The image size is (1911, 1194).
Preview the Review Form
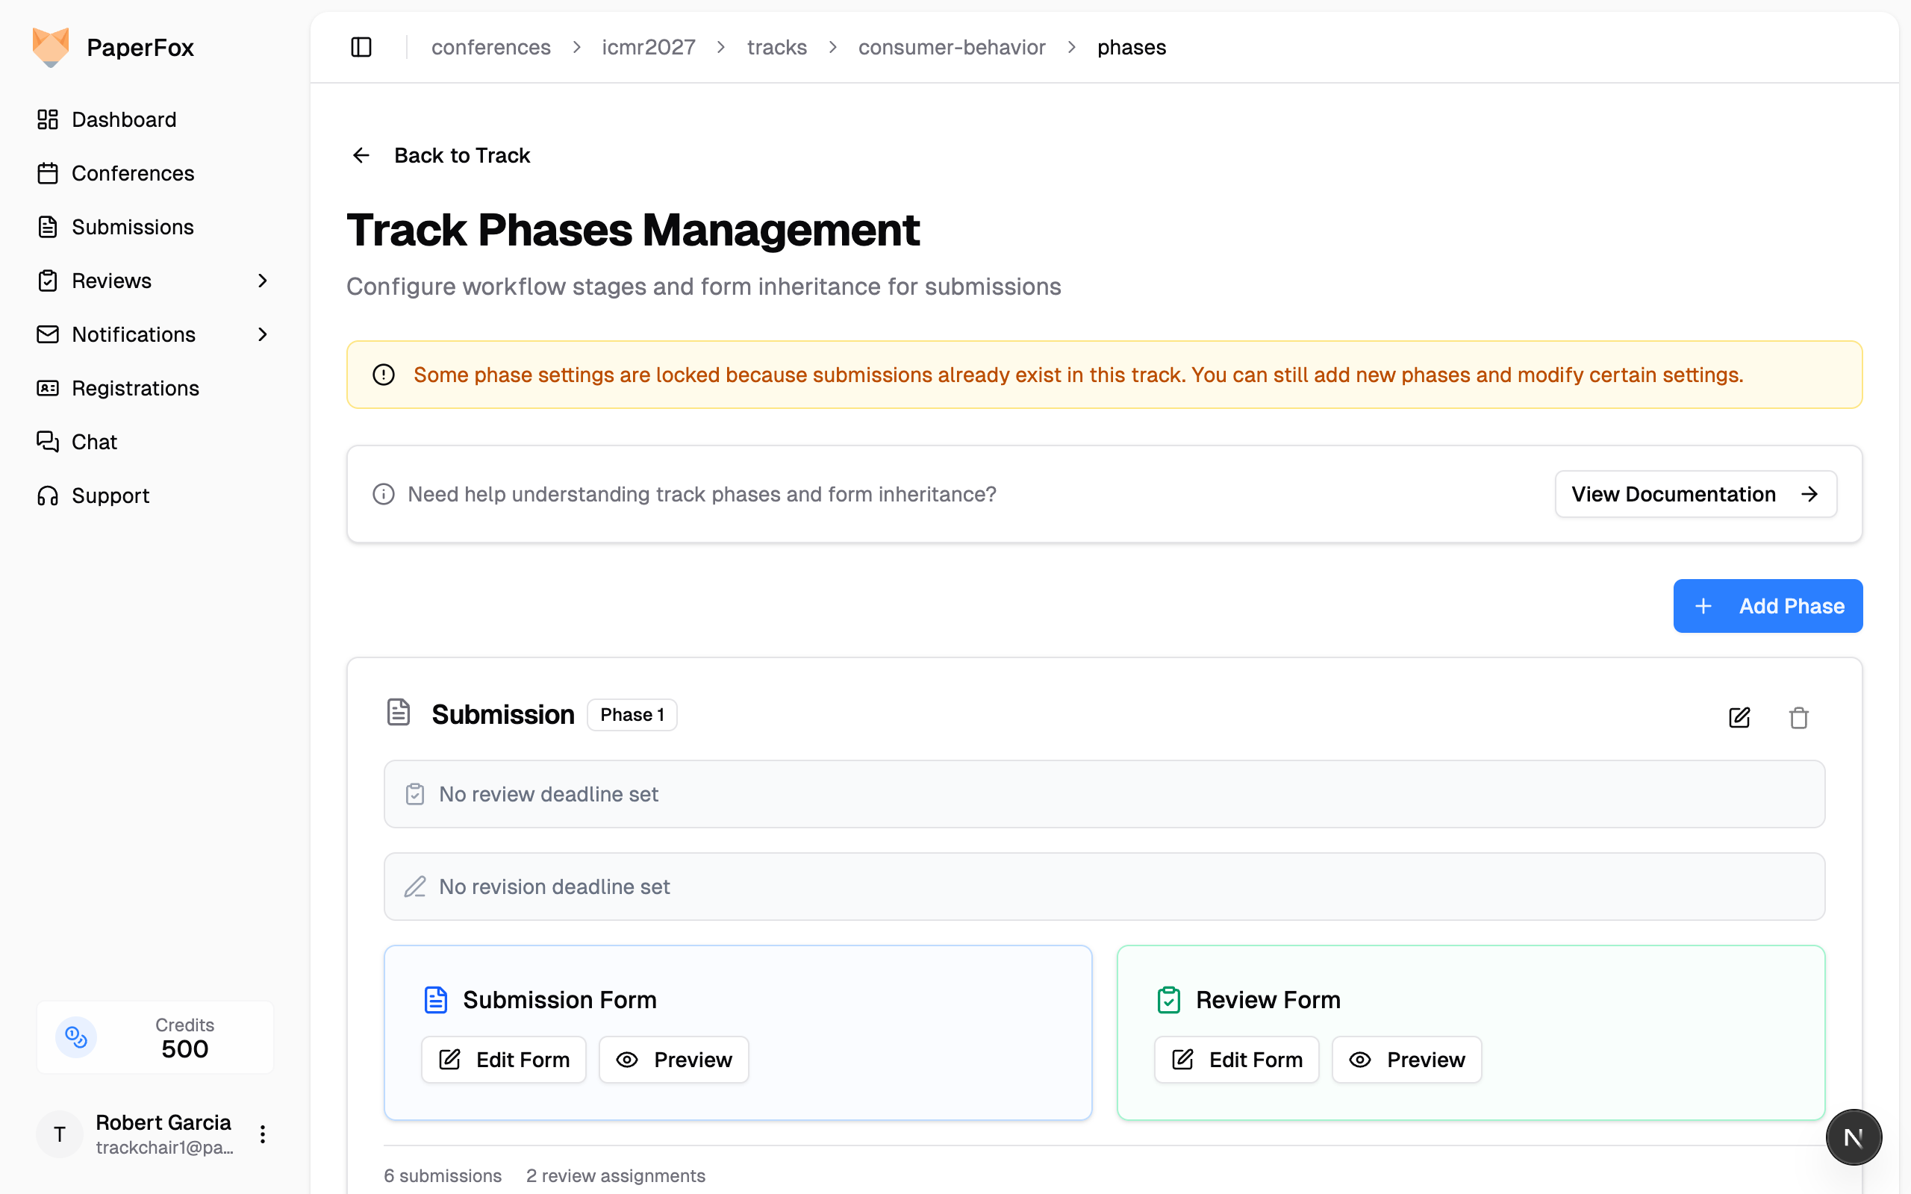coord(1406,1060)
